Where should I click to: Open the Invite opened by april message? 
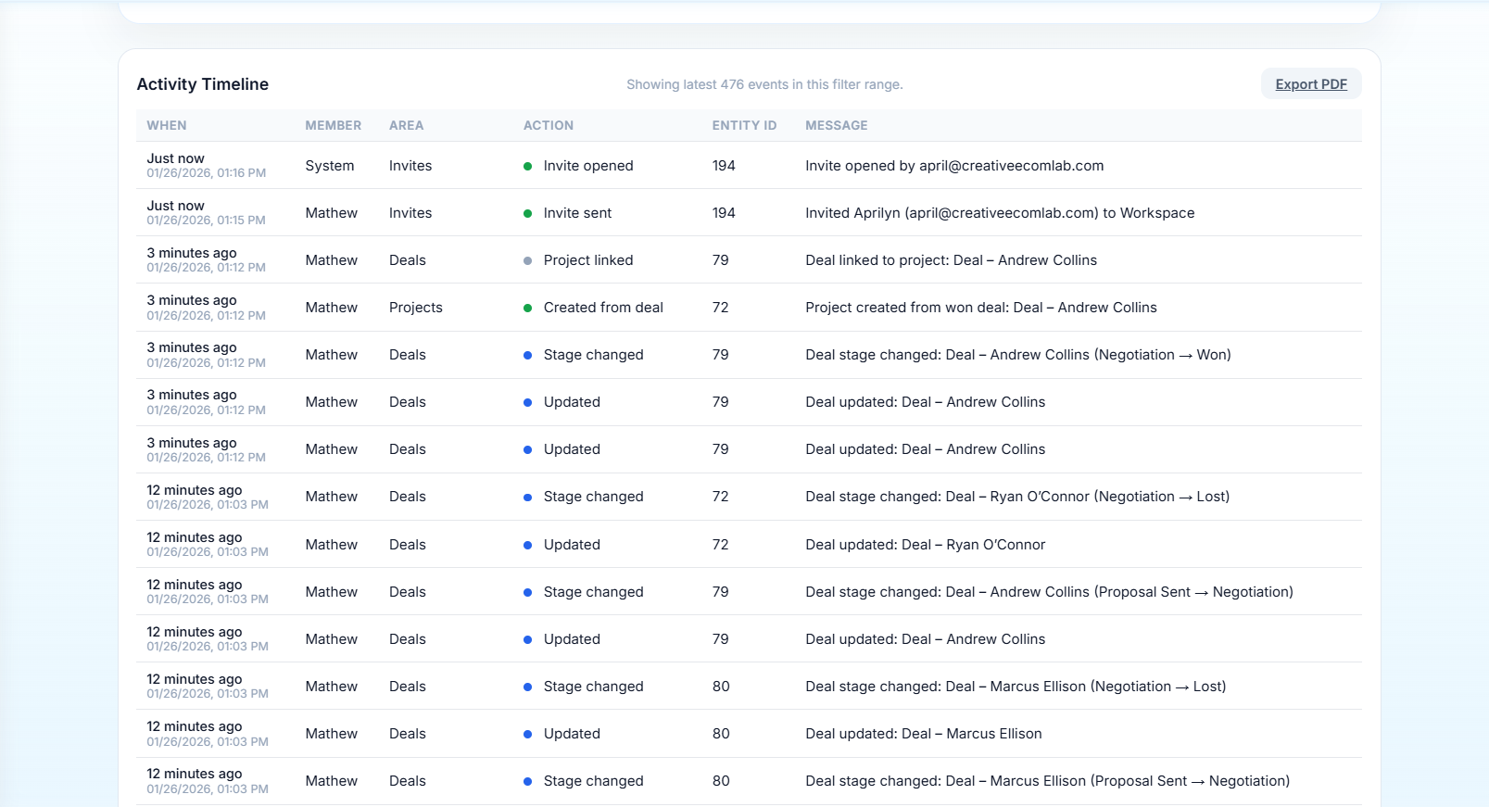(x=954, y=166)
